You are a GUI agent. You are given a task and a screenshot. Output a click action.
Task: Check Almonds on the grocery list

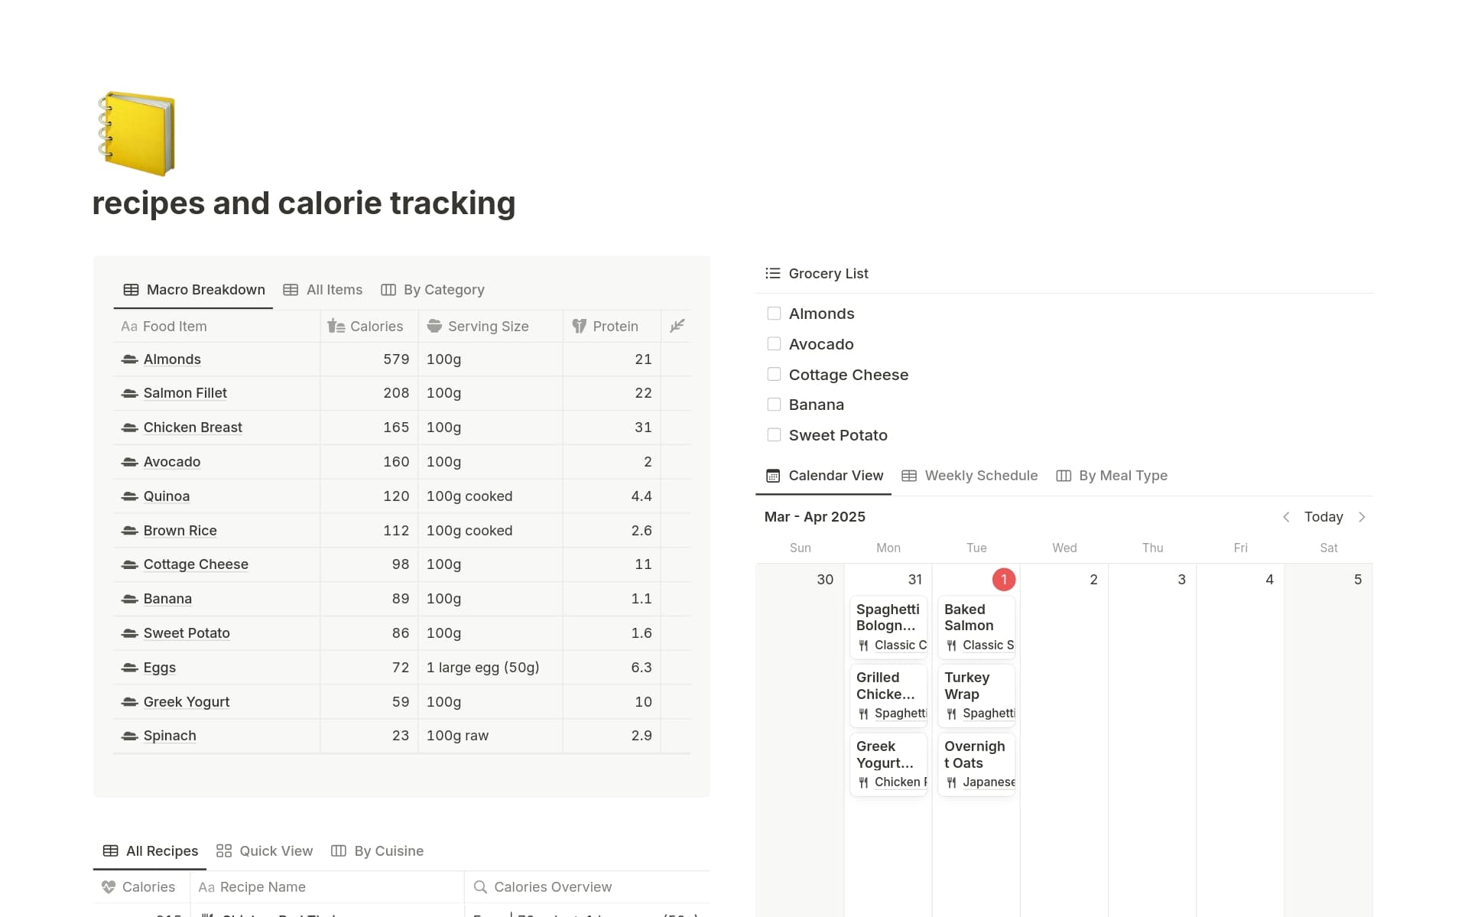coord(774,313)
